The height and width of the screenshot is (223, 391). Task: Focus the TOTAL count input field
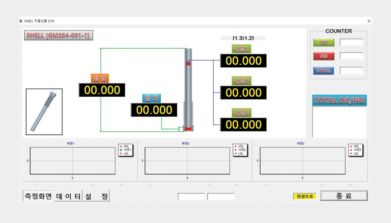(x=351, y=71)
